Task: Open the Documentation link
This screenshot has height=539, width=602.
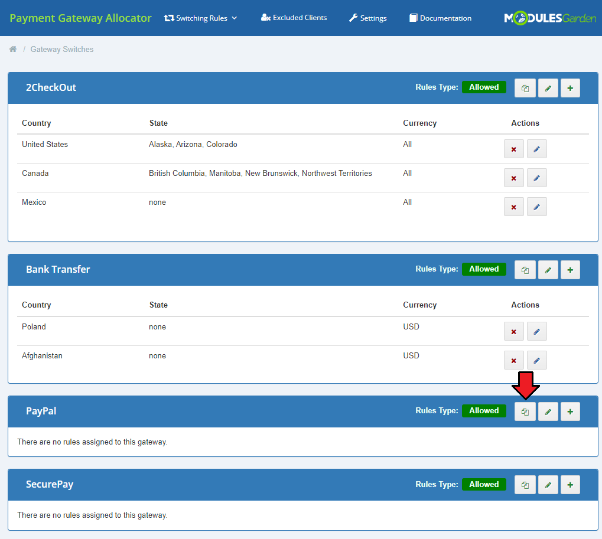Action: (x=440, y=18)
